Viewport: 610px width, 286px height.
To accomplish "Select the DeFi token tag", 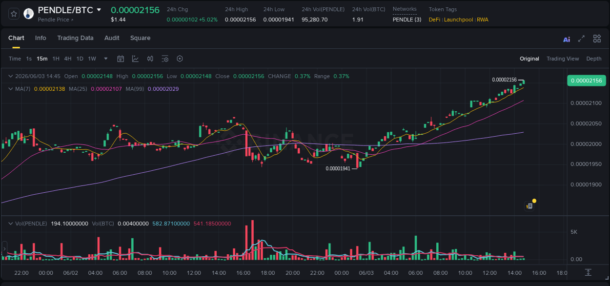I will point(434,20).
